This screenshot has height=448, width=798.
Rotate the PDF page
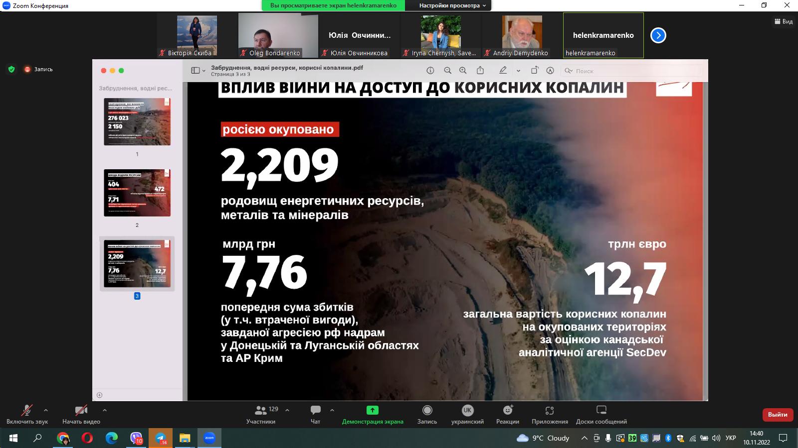(535, 71)
